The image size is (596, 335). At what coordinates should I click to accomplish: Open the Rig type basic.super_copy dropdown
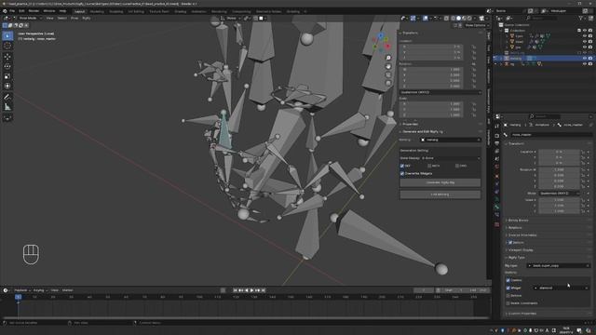(x=559, y=265)
